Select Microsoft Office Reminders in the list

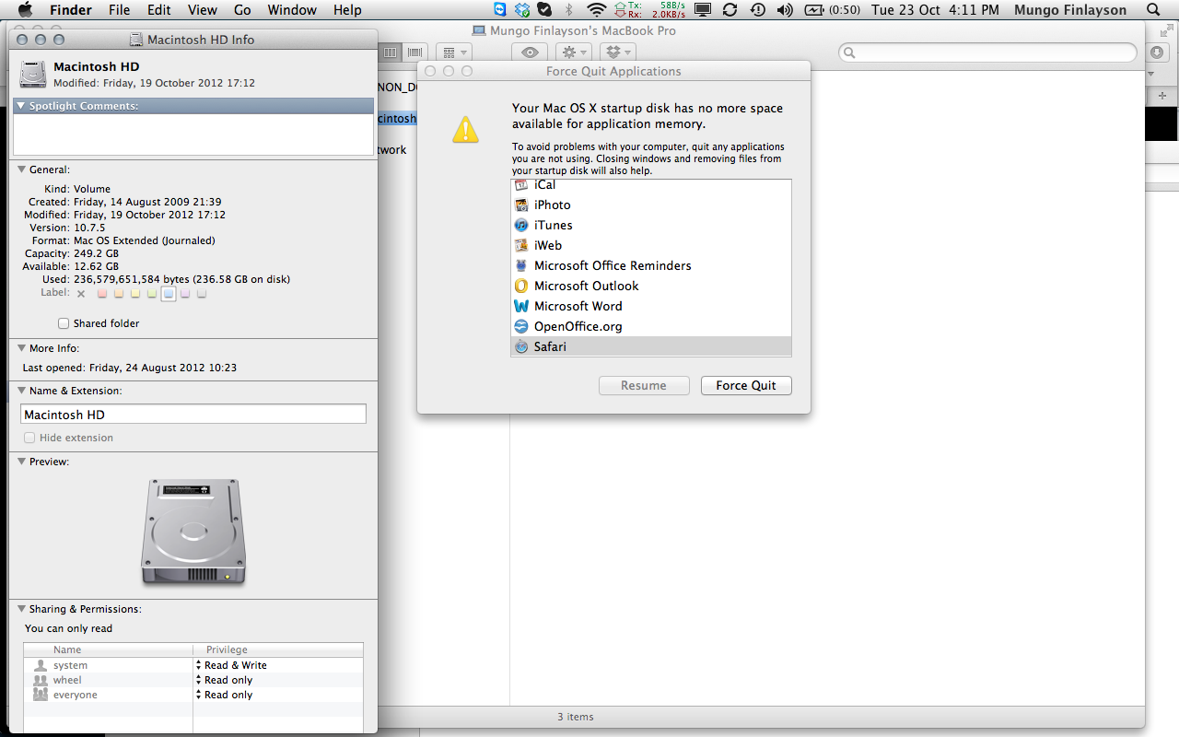[x=650, y=265]
